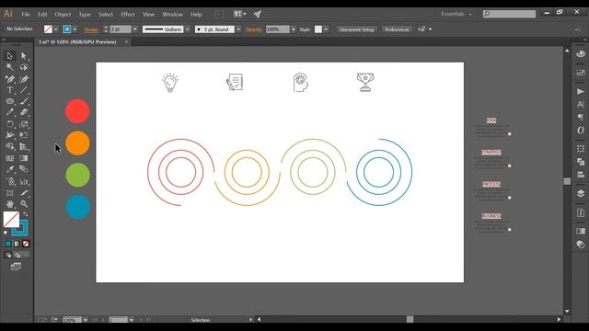Expand the opacity slider arrow
Image resolution: width=589 pixels, height=331 pixels.
click(293, 29)
